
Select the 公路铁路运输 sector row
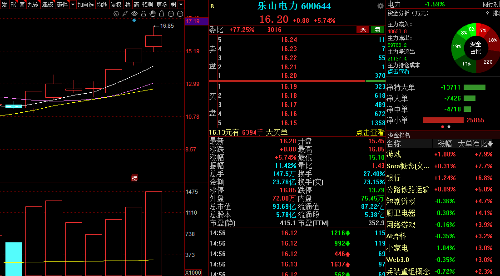(443, 190)
